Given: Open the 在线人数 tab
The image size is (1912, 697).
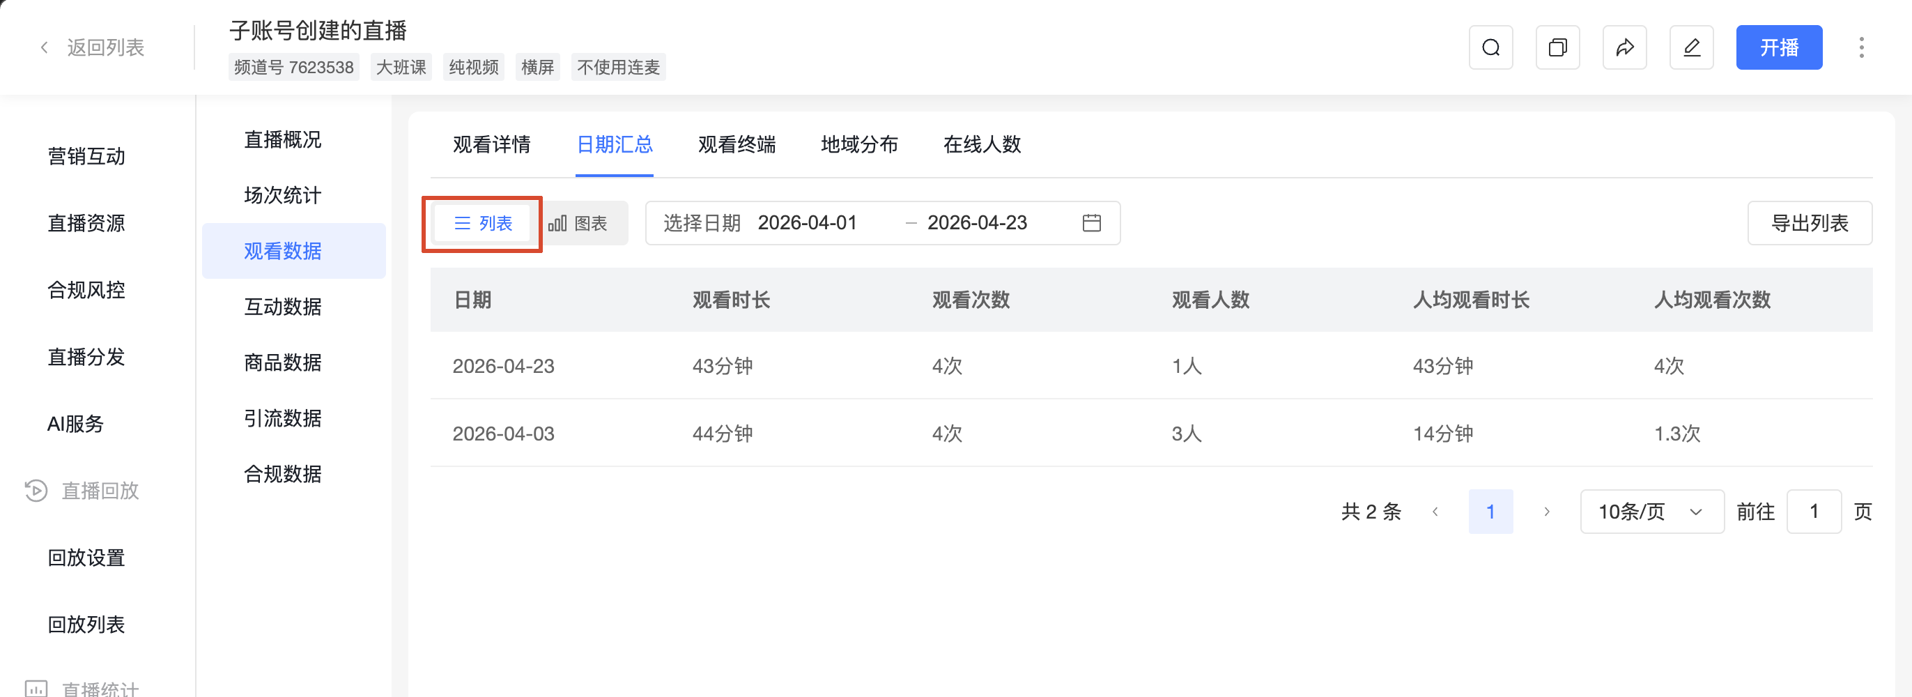Looking at the screenshot, I should pyautogui.click(x=982, y=144).
